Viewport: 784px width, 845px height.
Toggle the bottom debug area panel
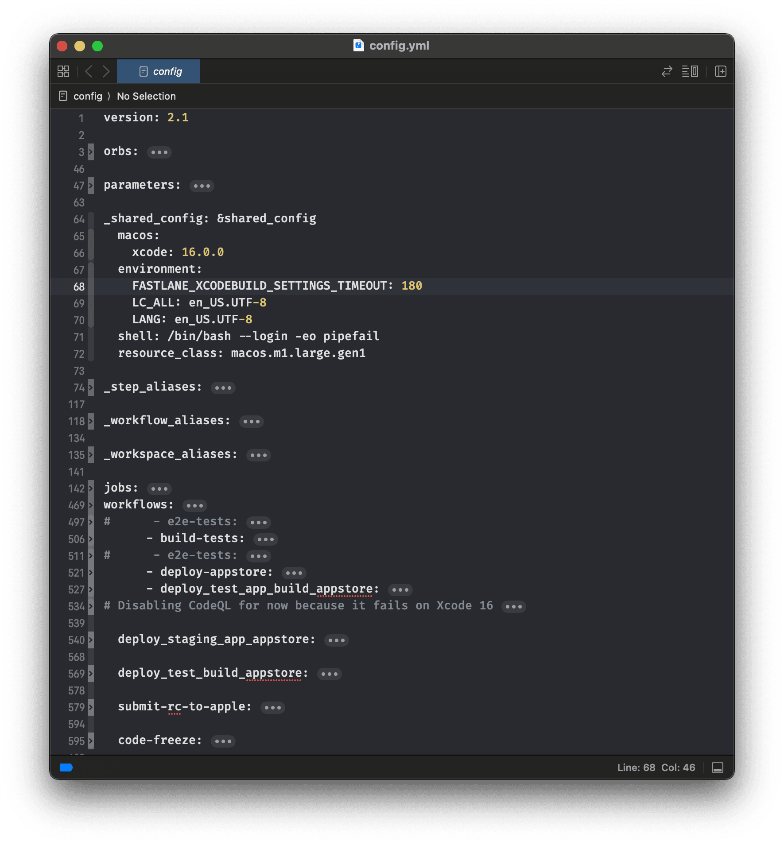pos(718,767)
